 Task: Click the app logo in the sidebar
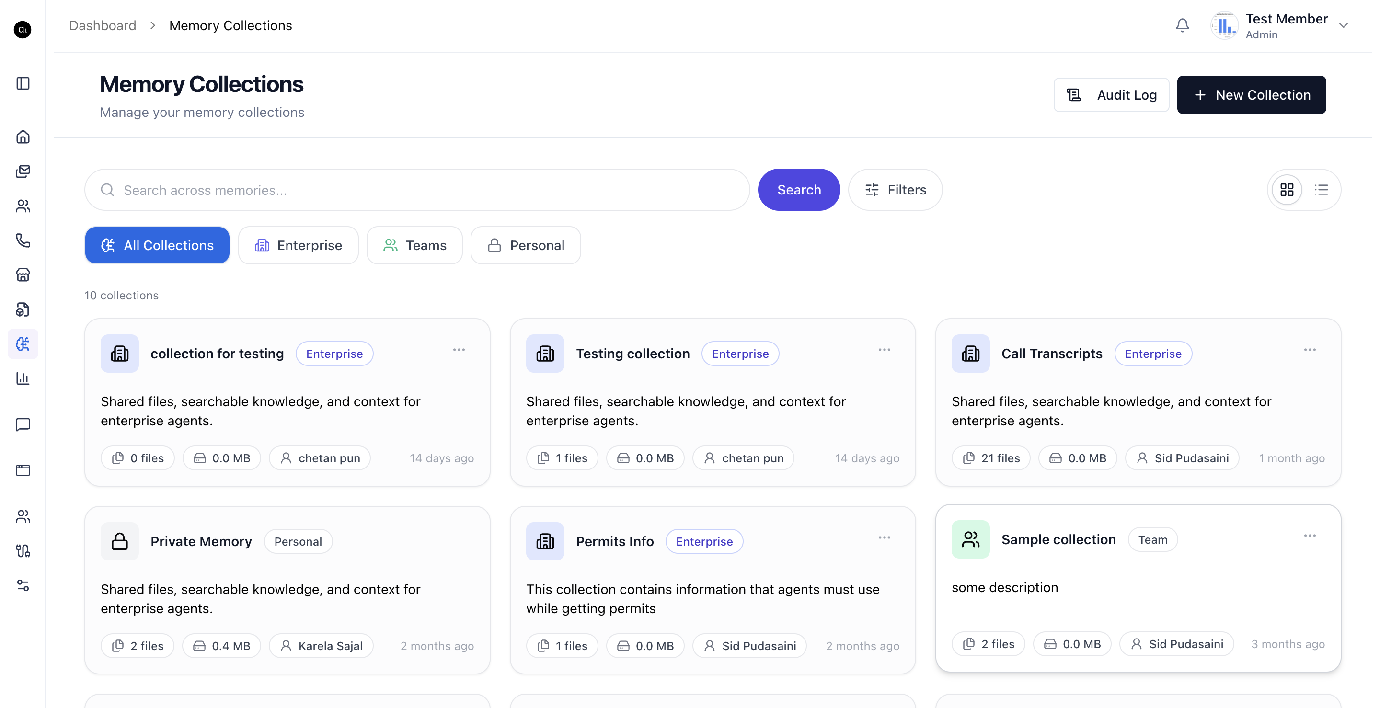pos(23,29)
